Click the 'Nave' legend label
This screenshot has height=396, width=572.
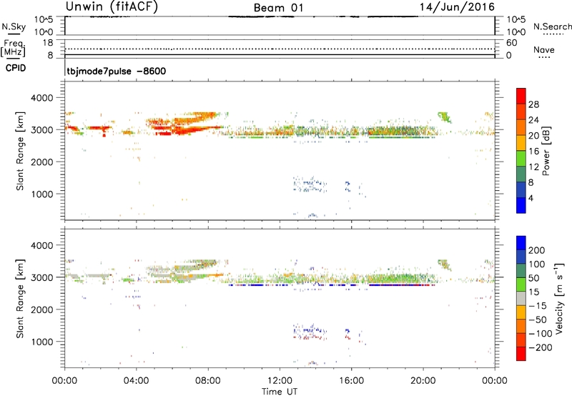coord(544,50)
